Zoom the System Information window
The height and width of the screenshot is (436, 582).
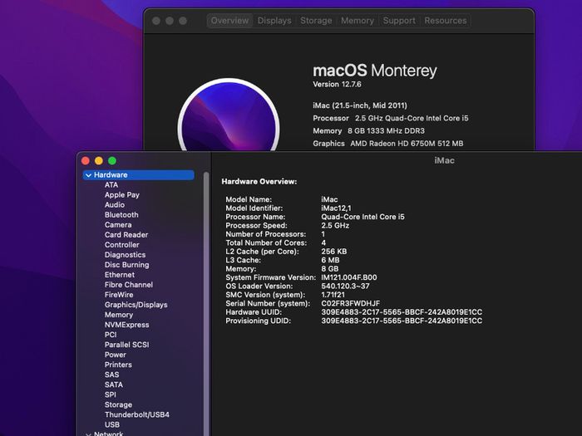pyautogui.click(x=112, y=160)
